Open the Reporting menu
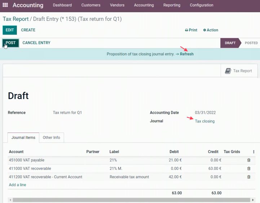The width and height of the screenshot is (260, 203). tap(172, 5)
